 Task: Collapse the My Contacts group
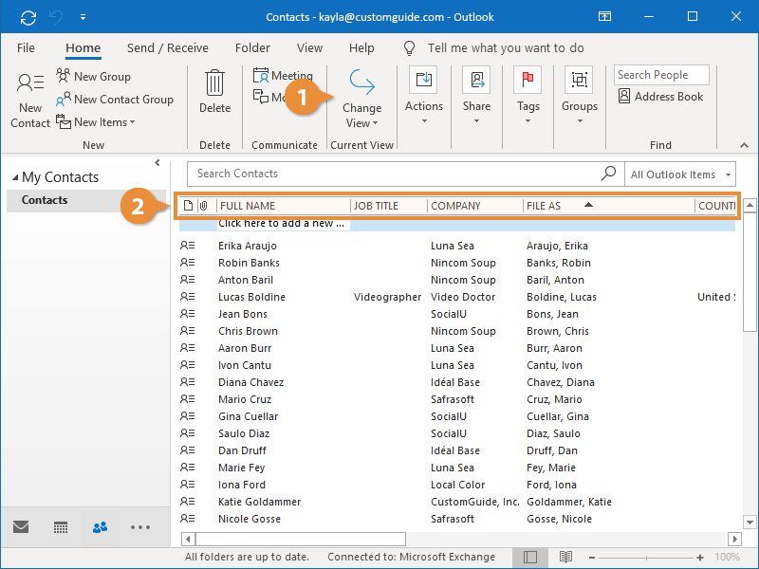click(x=15, y=178)
